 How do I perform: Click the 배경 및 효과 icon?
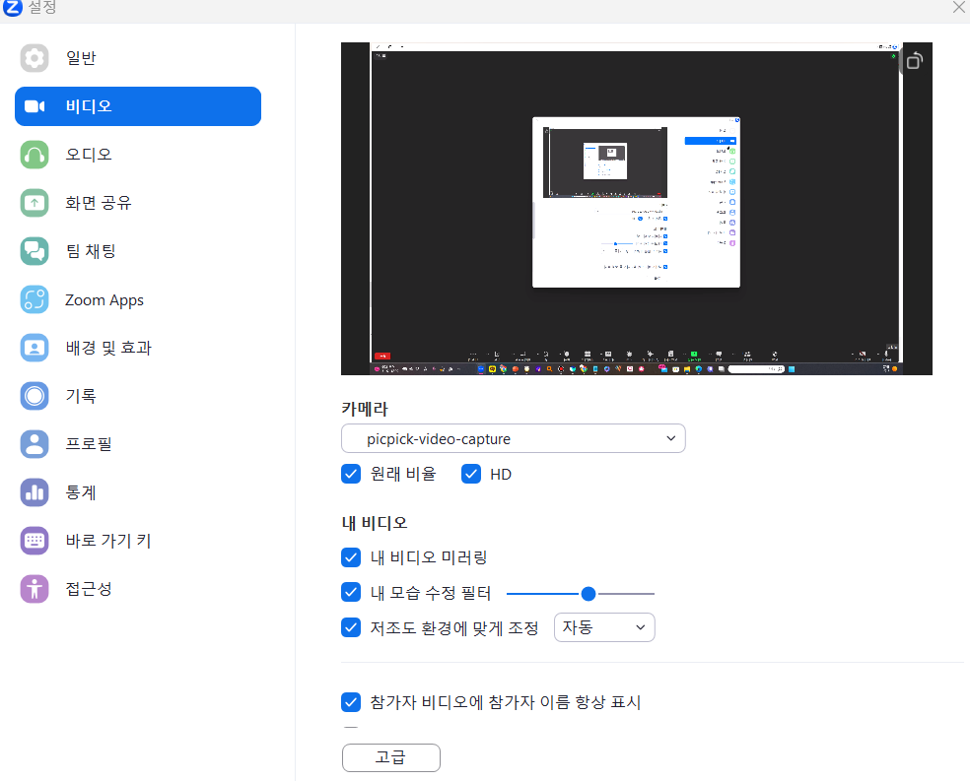click(35, 348)
